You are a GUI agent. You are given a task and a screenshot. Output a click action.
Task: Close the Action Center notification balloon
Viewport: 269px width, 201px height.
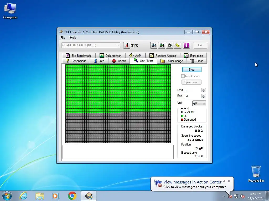(x=229, y=181)
